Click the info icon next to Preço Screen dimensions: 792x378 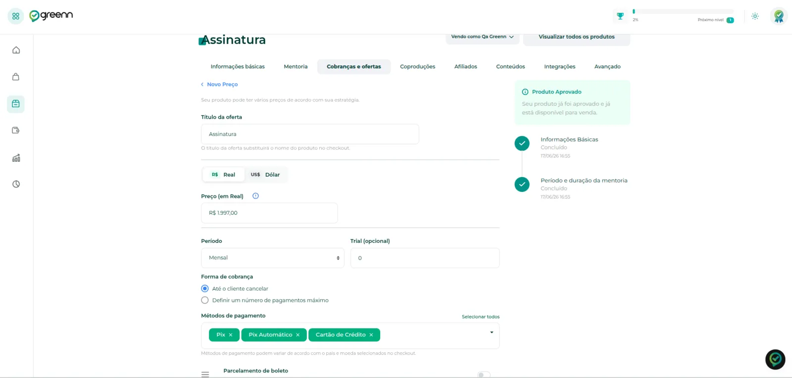[x=255, y=196]
